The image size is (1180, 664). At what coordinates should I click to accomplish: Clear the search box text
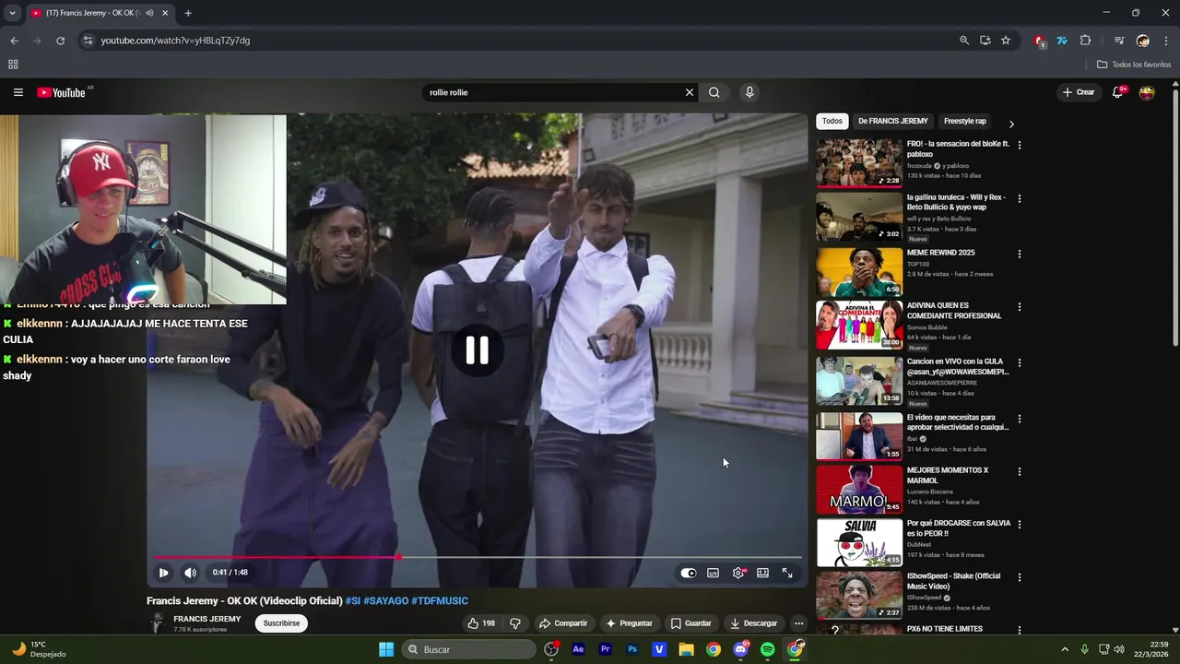pyautogui.click(x=689, y=92)
